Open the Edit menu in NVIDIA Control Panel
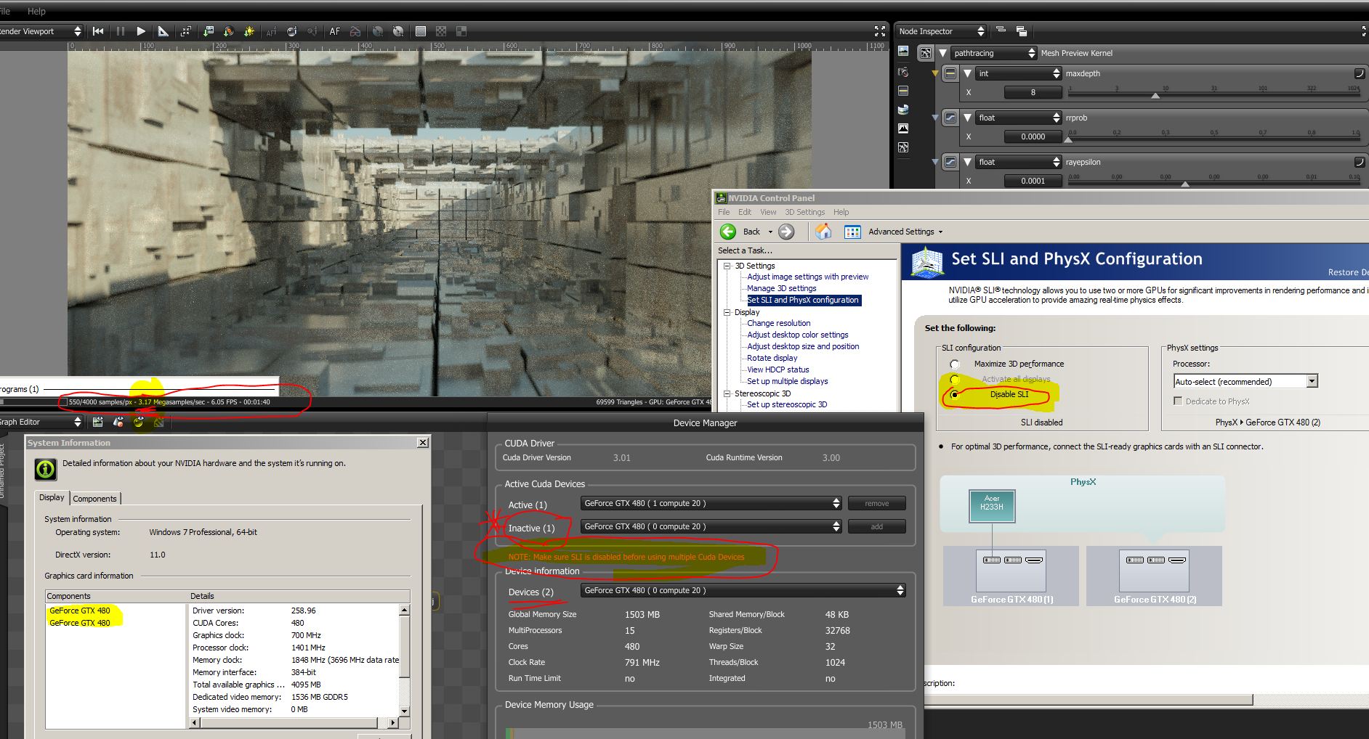Image resolution: width=1369 pixels, height=739 pixels. (x=745, y=212)
